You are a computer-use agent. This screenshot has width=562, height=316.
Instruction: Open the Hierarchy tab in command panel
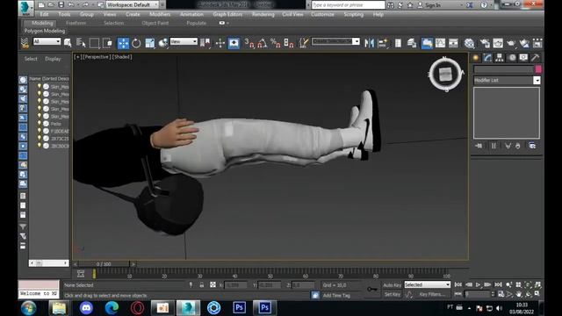tap(500, 58)
